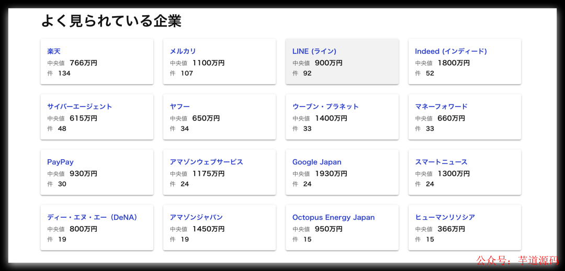This screenshot has width=565, height=271.
Task: Open the スマートニュース company link
Action: pyautogui.click(x=441, y=162)
